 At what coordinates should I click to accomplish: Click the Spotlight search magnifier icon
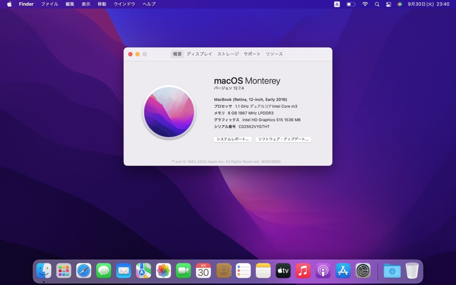coord(377,4)
